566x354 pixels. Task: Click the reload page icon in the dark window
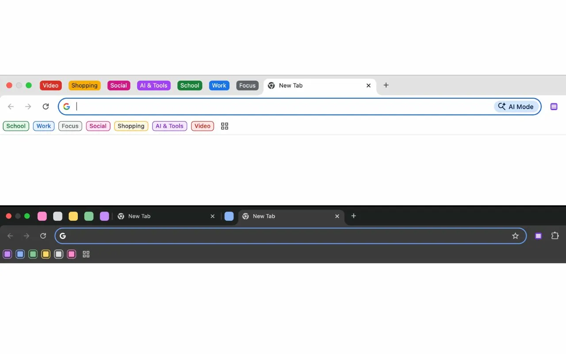pyautogui.click(x=43, y=236)
